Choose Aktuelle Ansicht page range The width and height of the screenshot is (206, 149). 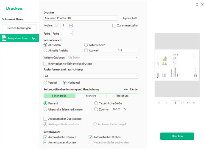45,51
